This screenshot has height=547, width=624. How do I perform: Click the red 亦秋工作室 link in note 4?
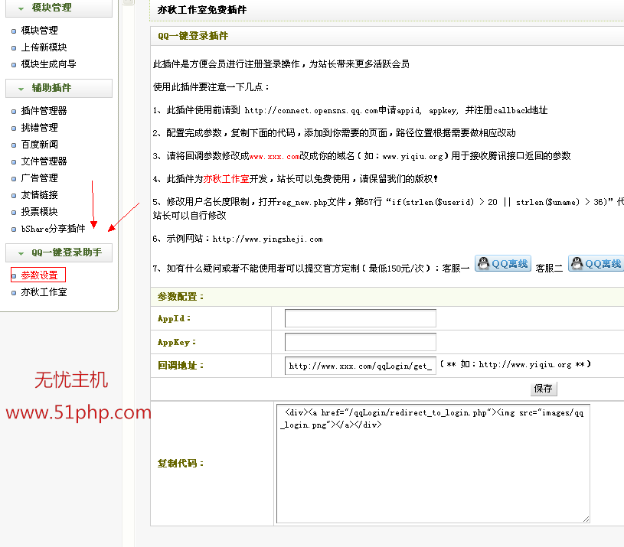click(x=226, y=179)
